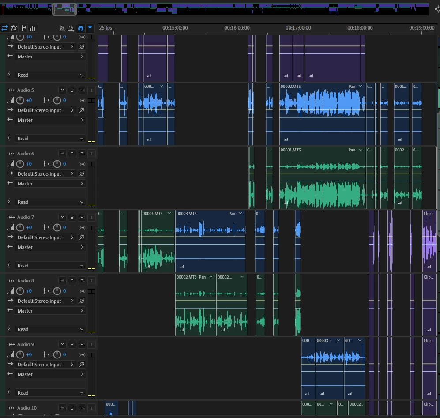
Task: Click Audio 9 track waveform icon
Action: pos(11,344)
